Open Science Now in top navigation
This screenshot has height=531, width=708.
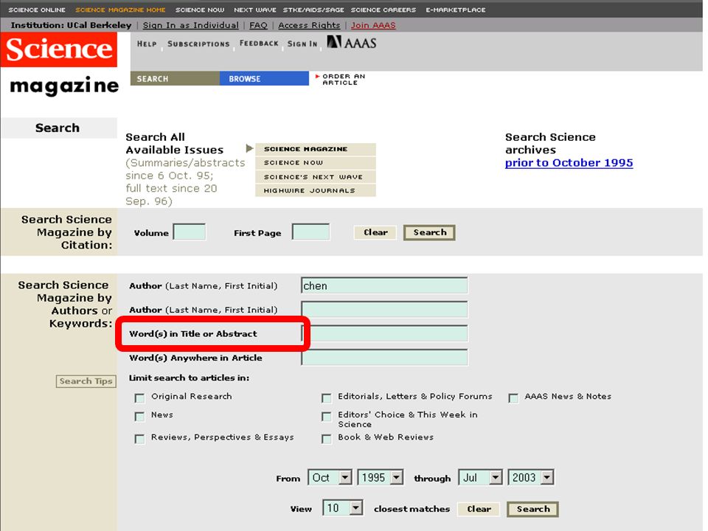(x=200, y=10)
